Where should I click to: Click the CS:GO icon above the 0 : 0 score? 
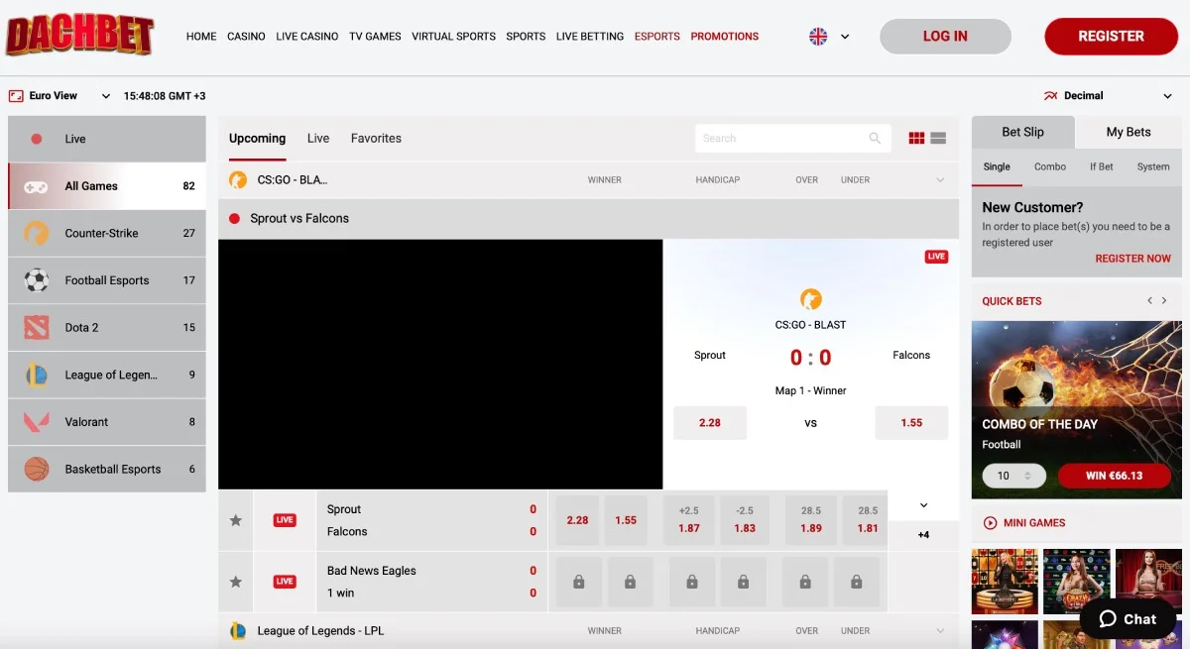click(x=810, y=298)
